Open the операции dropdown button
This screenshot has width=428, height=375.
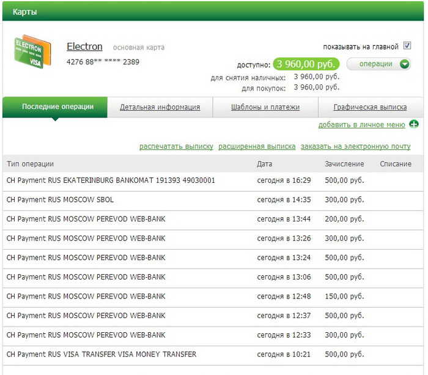[x=376, y=64]
